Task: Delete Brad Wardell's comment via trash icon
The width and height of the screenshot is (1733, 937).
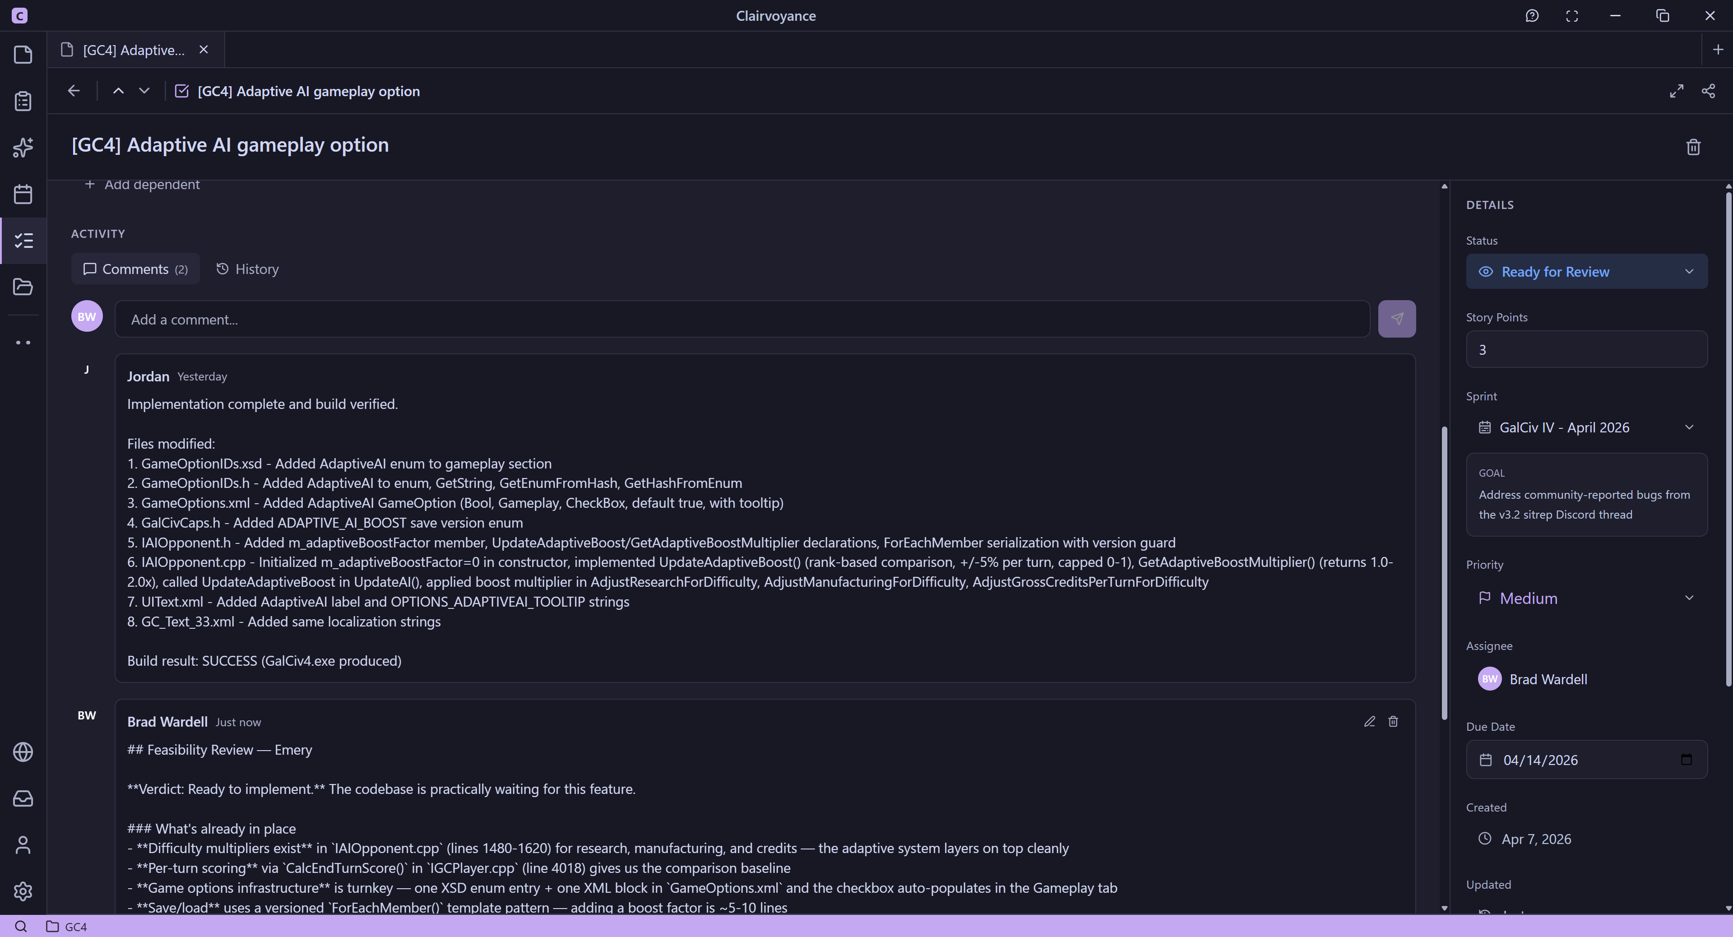Action: click(x=1393, y=721)
